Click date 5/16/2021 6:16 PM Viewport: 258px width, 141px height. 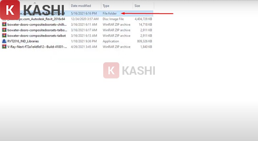pyautogui.click(x=84, y=14)
